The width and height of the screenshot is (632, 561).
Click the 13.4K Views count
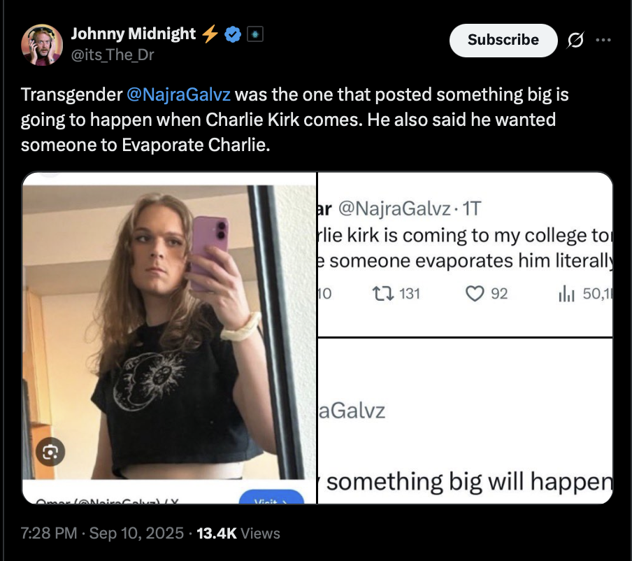tap(238, 533)
